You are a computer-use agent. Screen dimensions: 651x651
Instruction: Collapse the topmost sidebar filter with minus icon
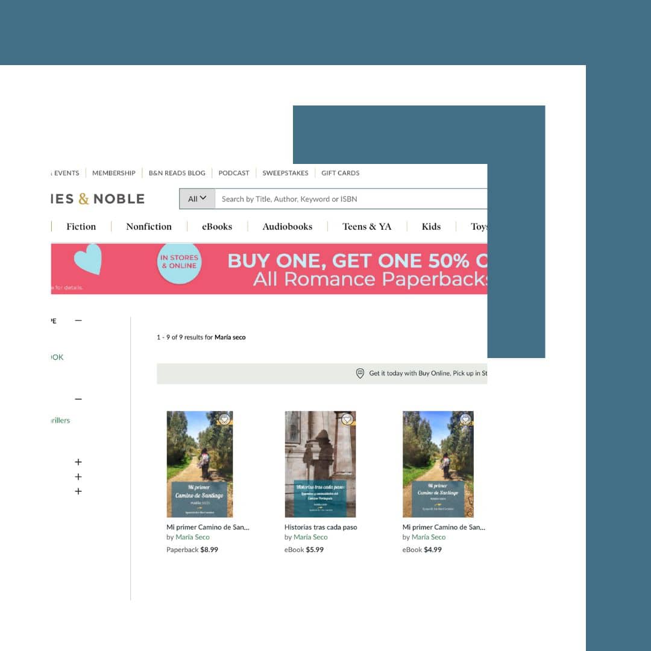78,321
